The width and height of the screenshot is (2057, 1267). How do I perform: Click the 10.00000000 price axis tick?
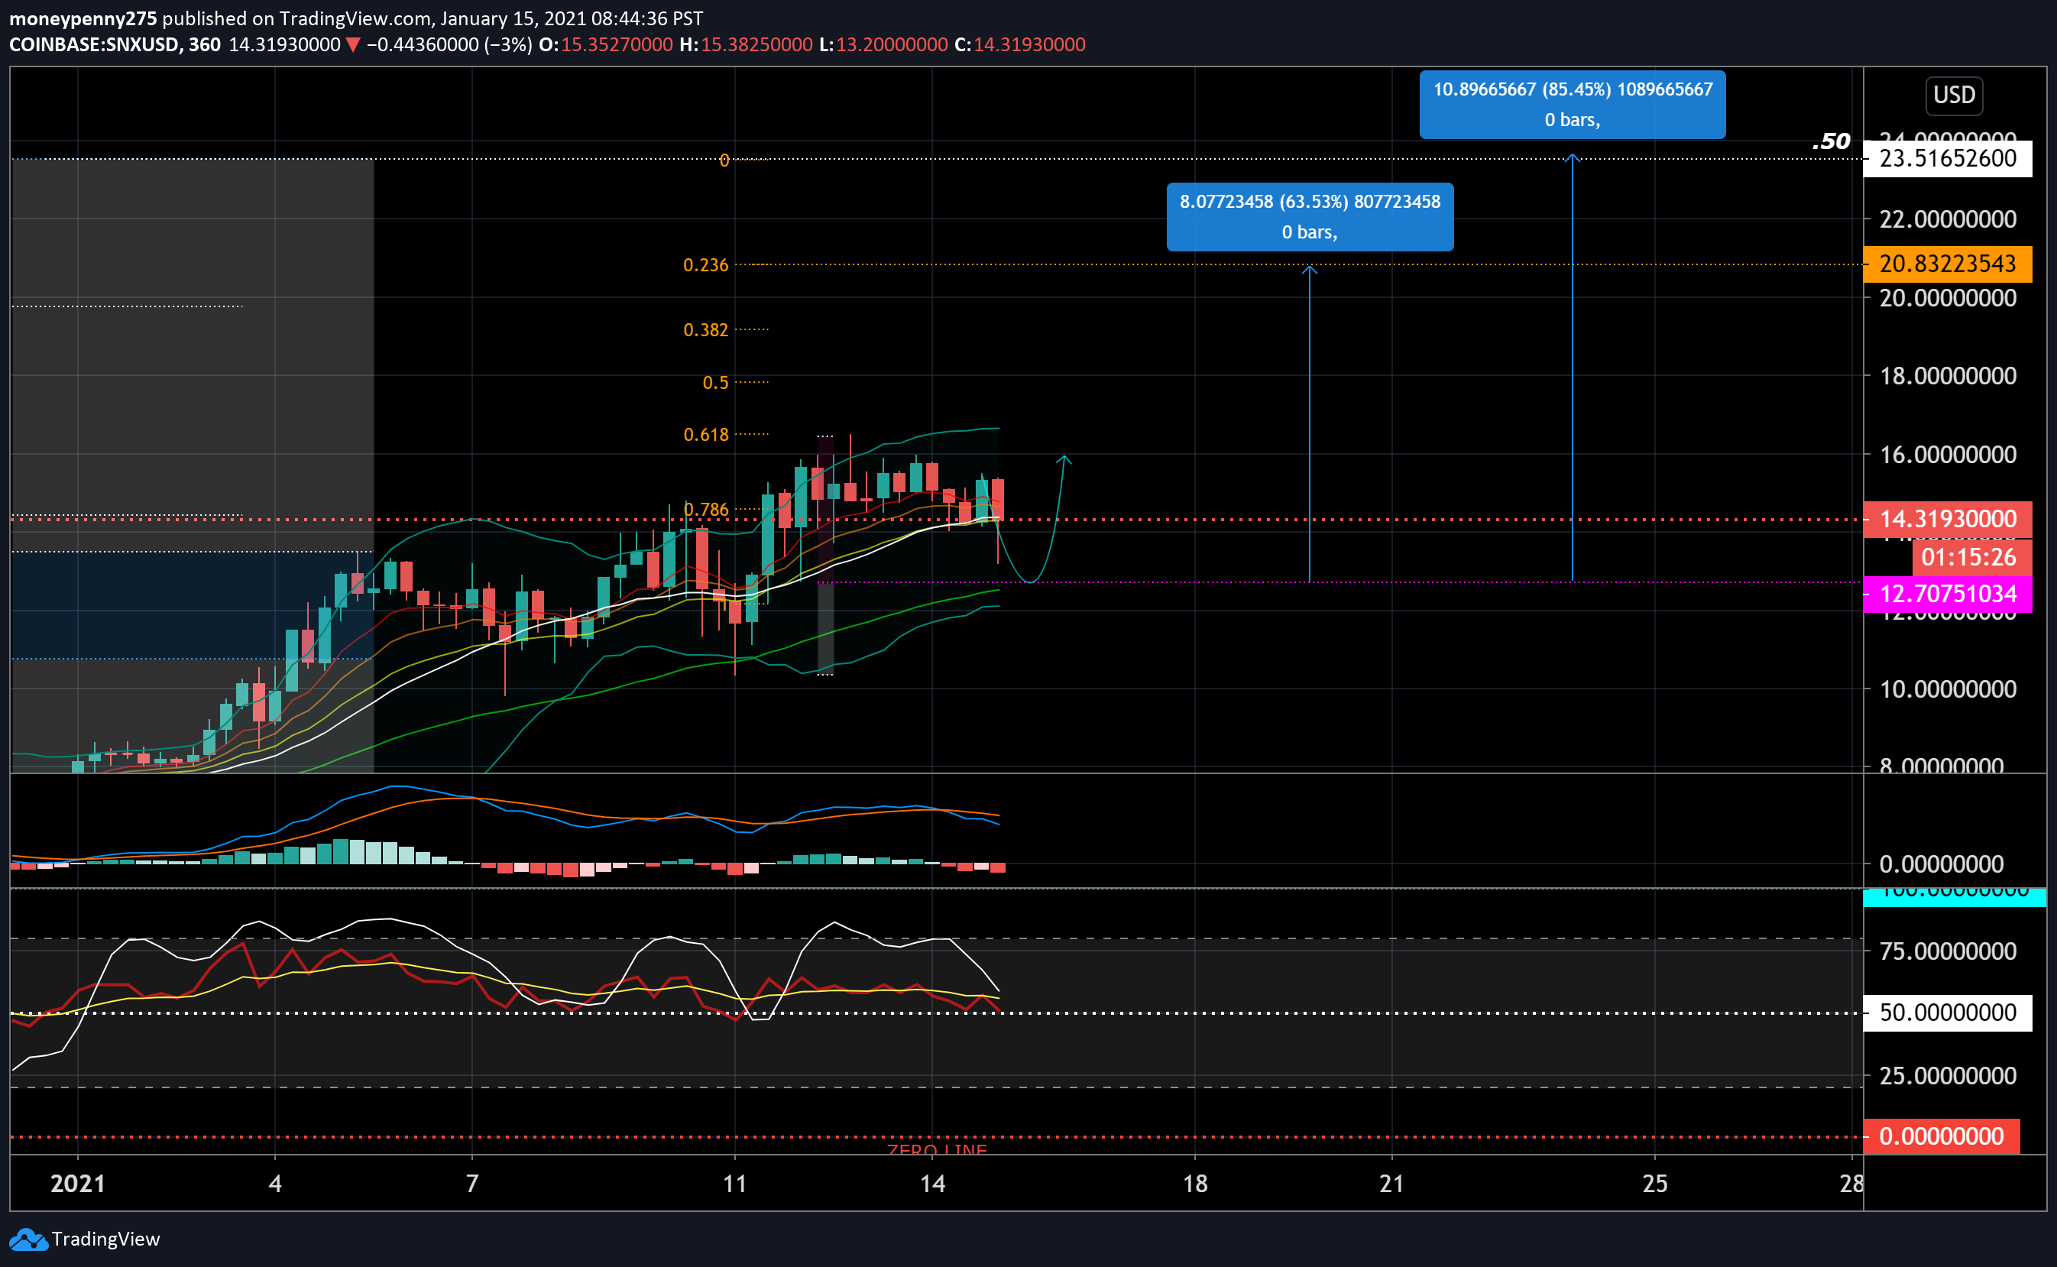(x=1948, y=689)
